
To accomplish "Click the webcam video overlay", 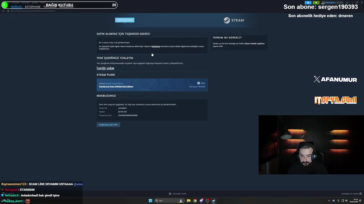I will [311, 145].
